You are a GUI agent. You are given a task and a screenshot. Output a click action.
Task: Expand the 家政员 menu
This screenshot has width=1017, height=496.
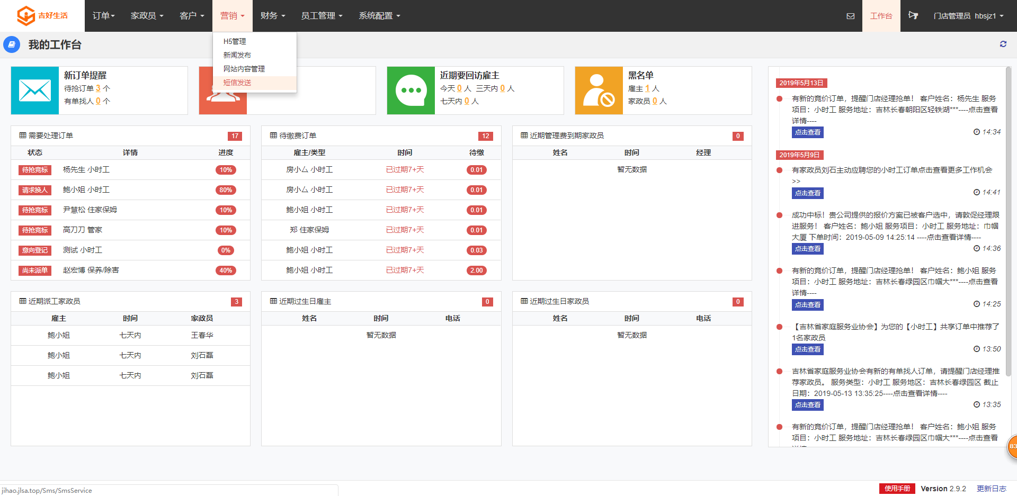(147, 16)
